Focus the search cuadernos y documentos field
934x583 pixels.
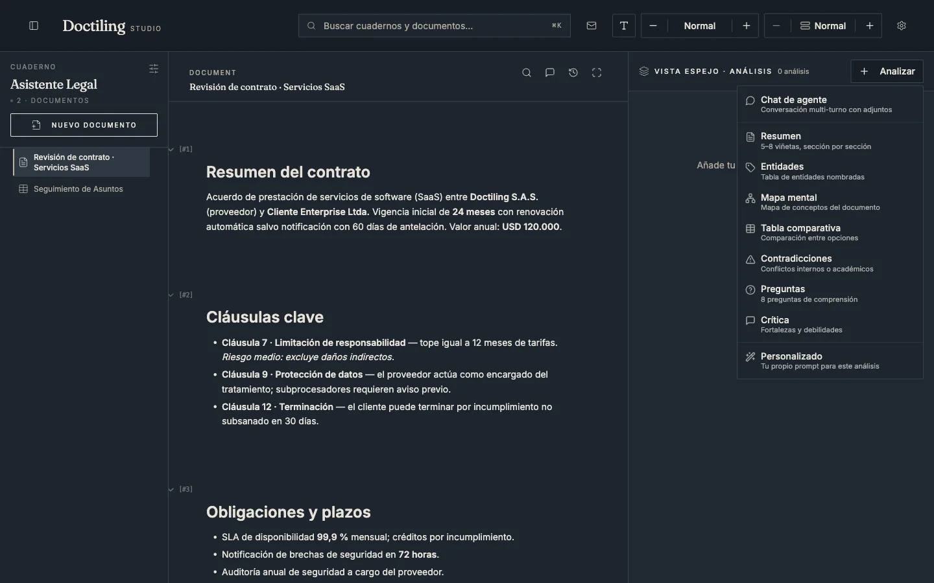[x=435, y=26]
